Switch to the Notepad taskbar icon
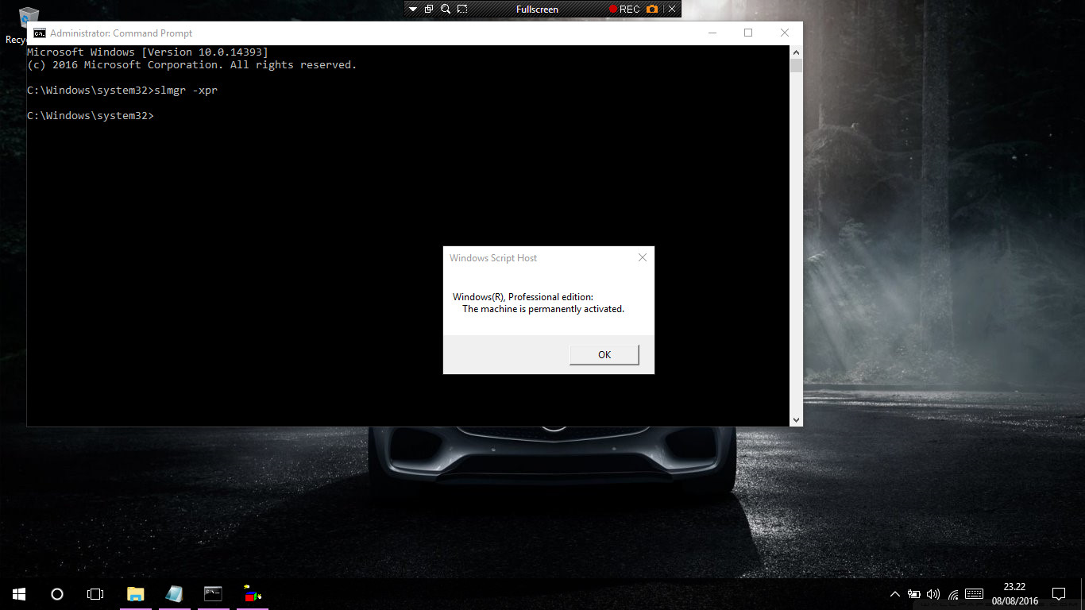1085x610 pixels. [x=174, y=593]
